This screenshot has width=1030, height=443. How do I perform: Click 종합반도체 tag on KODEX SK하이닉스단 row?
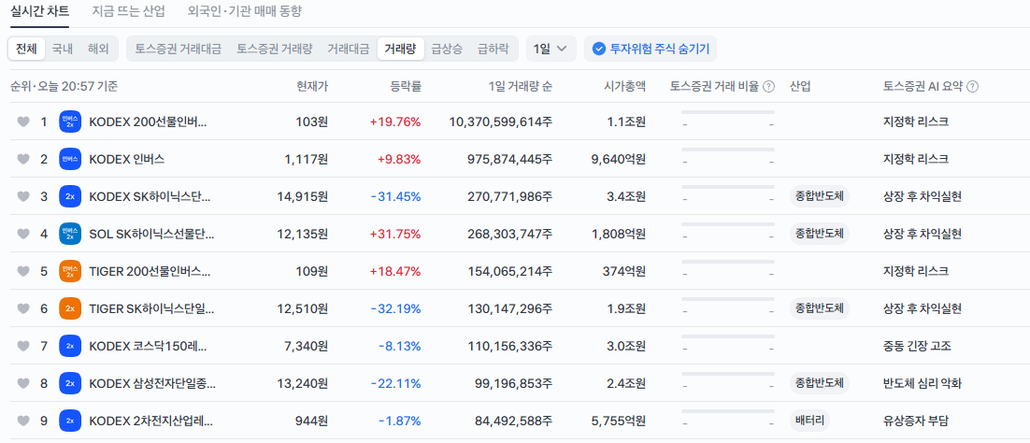click(x=819, y=196)
